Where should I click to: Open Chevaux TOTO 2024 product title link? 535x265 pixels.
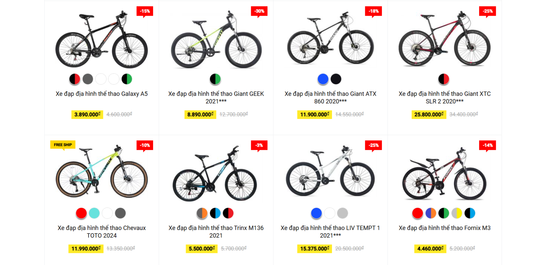[102, 232]
